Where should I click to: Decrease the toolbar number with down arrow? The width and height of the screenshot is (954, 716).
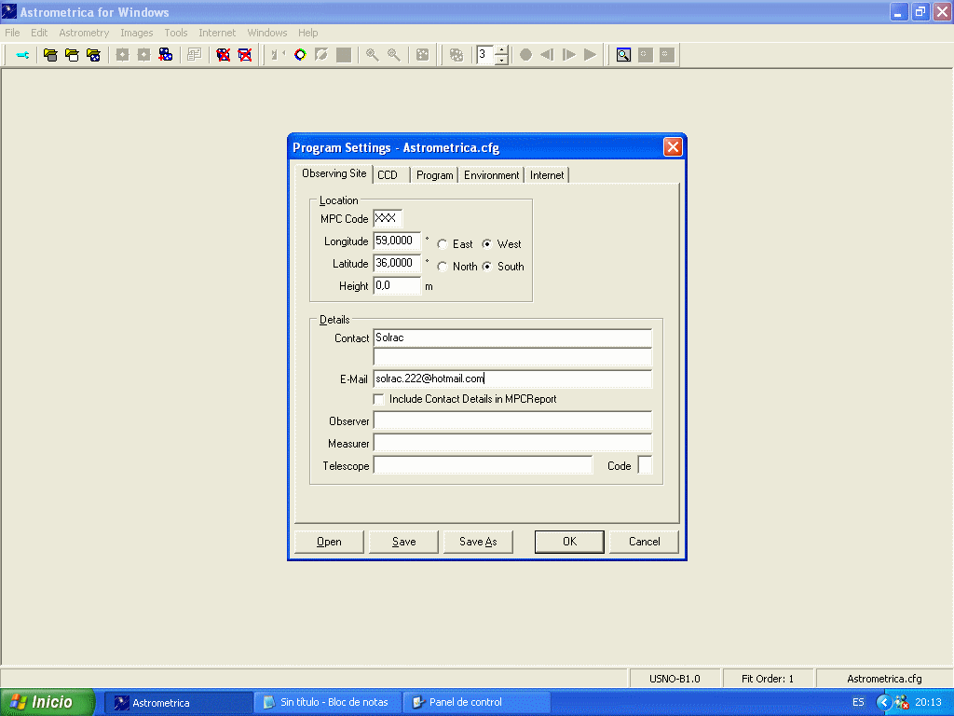click(x=501, y=60)
